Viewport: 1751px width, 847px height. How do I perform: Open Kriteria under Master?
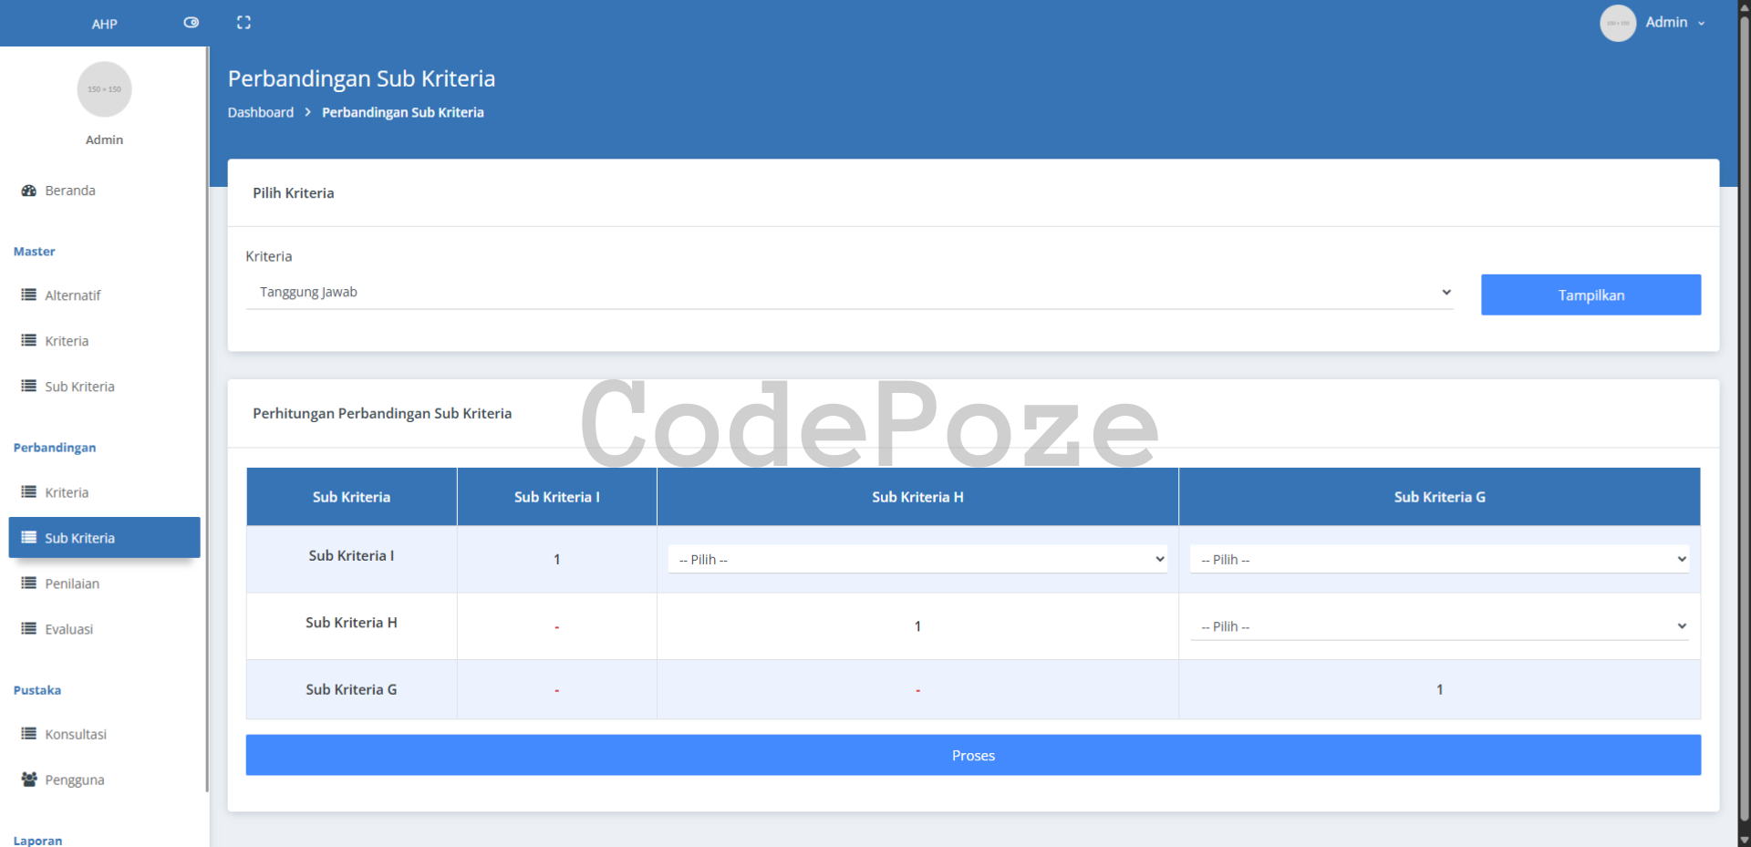104,341
